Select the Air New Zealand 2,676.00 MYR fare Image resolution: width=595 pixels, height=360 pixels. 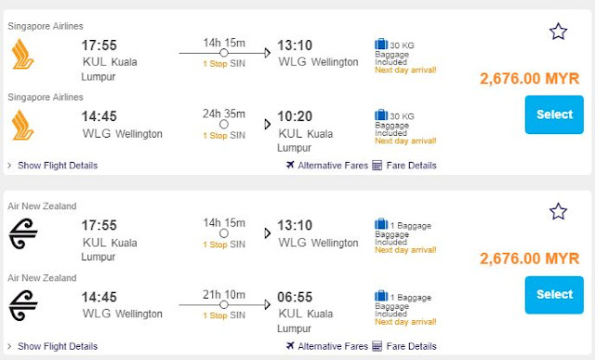click(554, 295)
